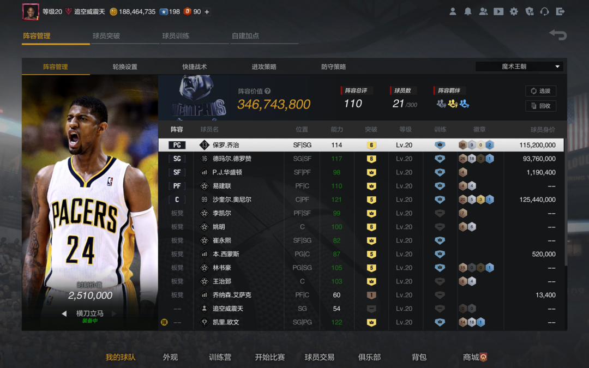Click the return back arrow
Viewport: 589px width, 368px height.
(x=558, y=35)
